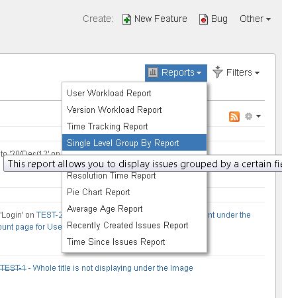Choose Pie Chart Report

(x=134, y=192)
